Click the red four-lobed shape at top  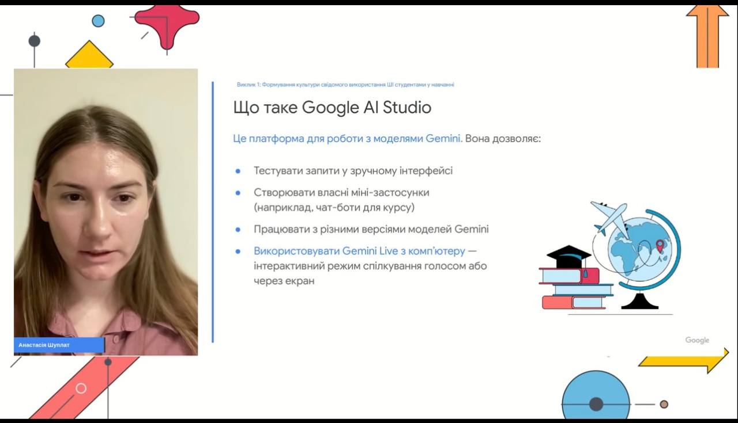pyautogui.click(x=166, y=23)
